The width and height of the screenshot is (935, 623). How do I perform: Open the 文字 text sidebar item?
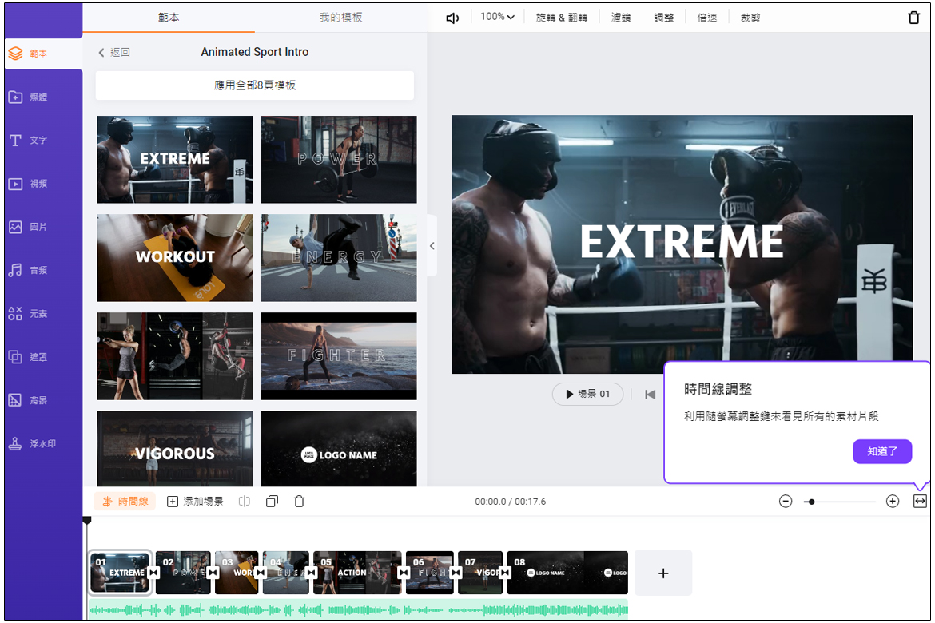coord(29,140)
